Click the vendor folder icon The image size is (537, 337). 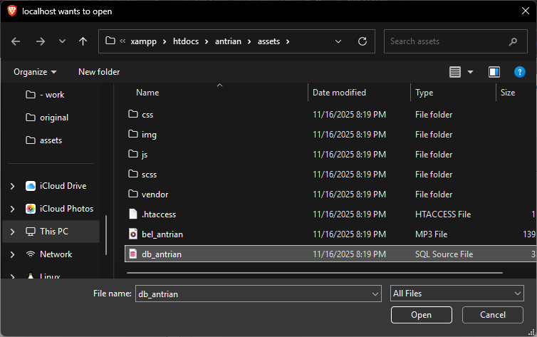(132, 195)
